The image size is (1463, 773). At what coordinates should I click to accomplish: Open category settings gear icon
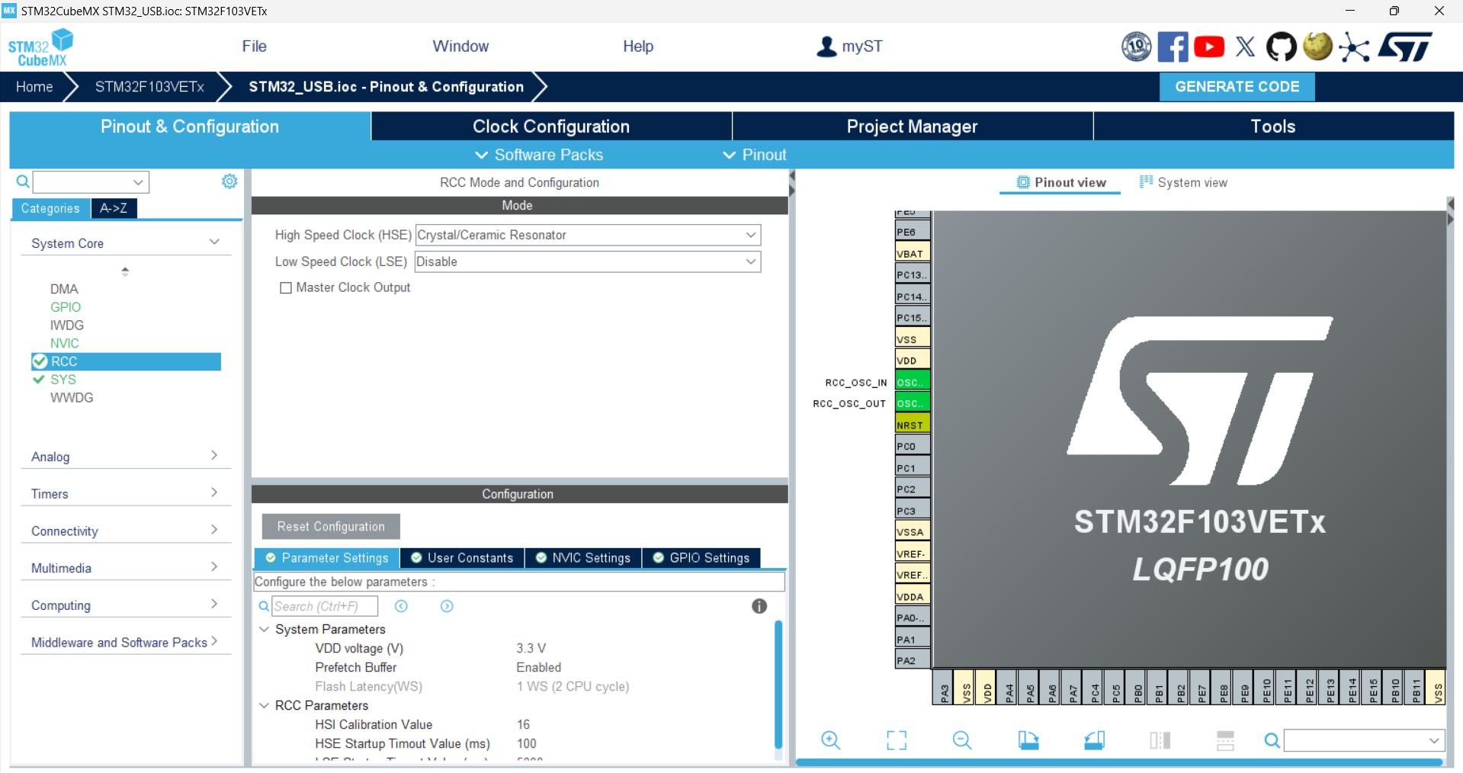pos(229,181)
